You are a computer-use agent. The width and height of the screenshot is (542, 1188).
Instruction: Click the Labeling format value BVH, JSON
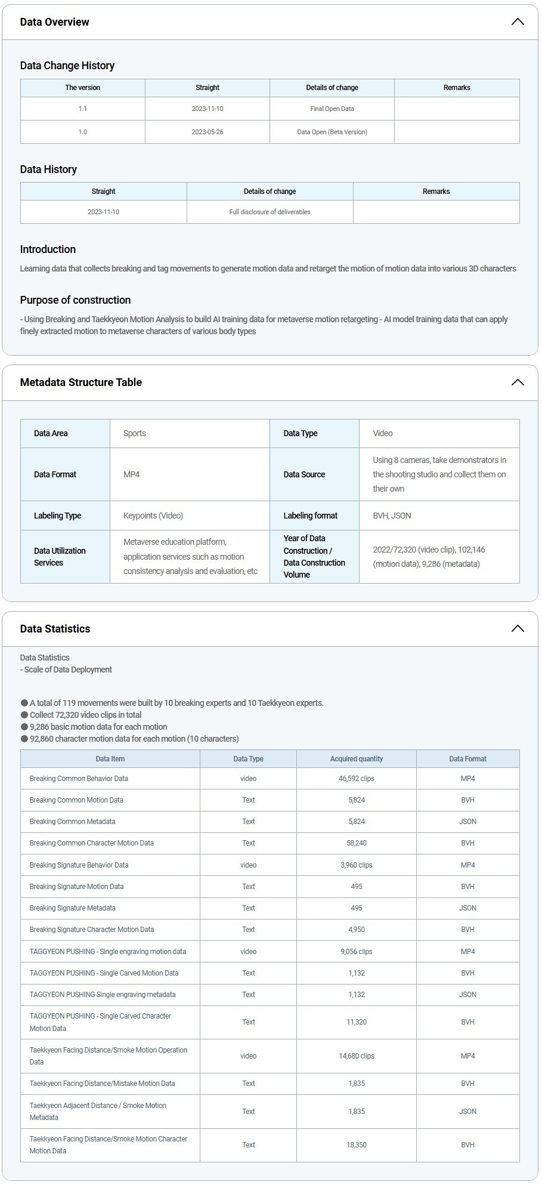[392, 516]
